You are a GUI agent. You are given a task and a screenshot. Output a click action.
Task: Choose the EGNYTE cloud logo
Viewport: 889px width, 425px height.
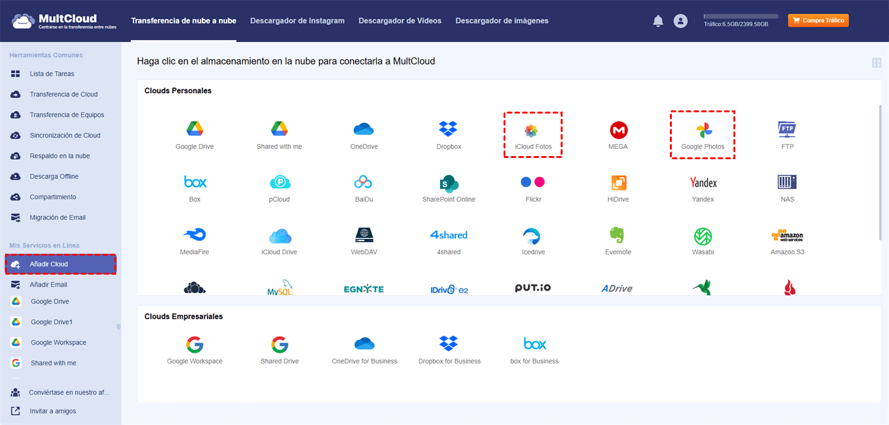click(364, 289)
